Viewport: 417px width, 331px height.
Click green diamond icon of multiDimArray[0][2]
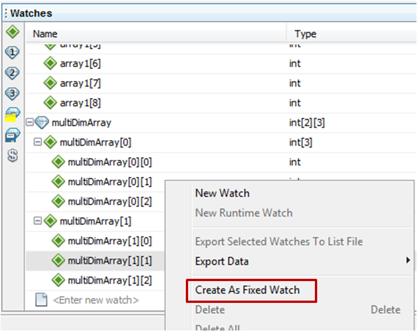click(x=59, y=201)
